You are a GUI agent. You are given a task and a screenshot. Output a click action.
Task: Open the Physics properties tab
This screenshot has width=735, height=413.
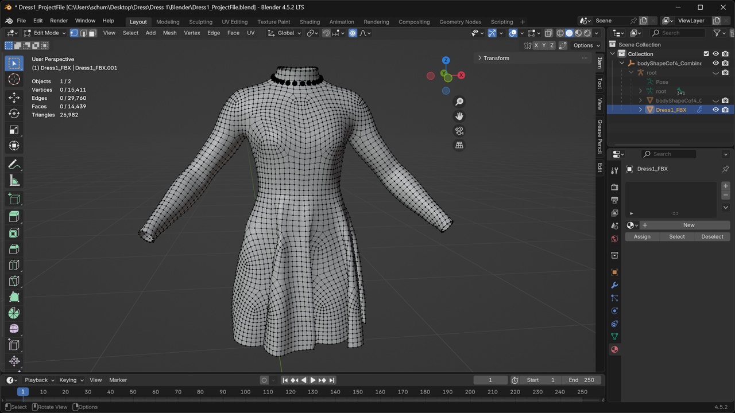click(x=614, y=311)
